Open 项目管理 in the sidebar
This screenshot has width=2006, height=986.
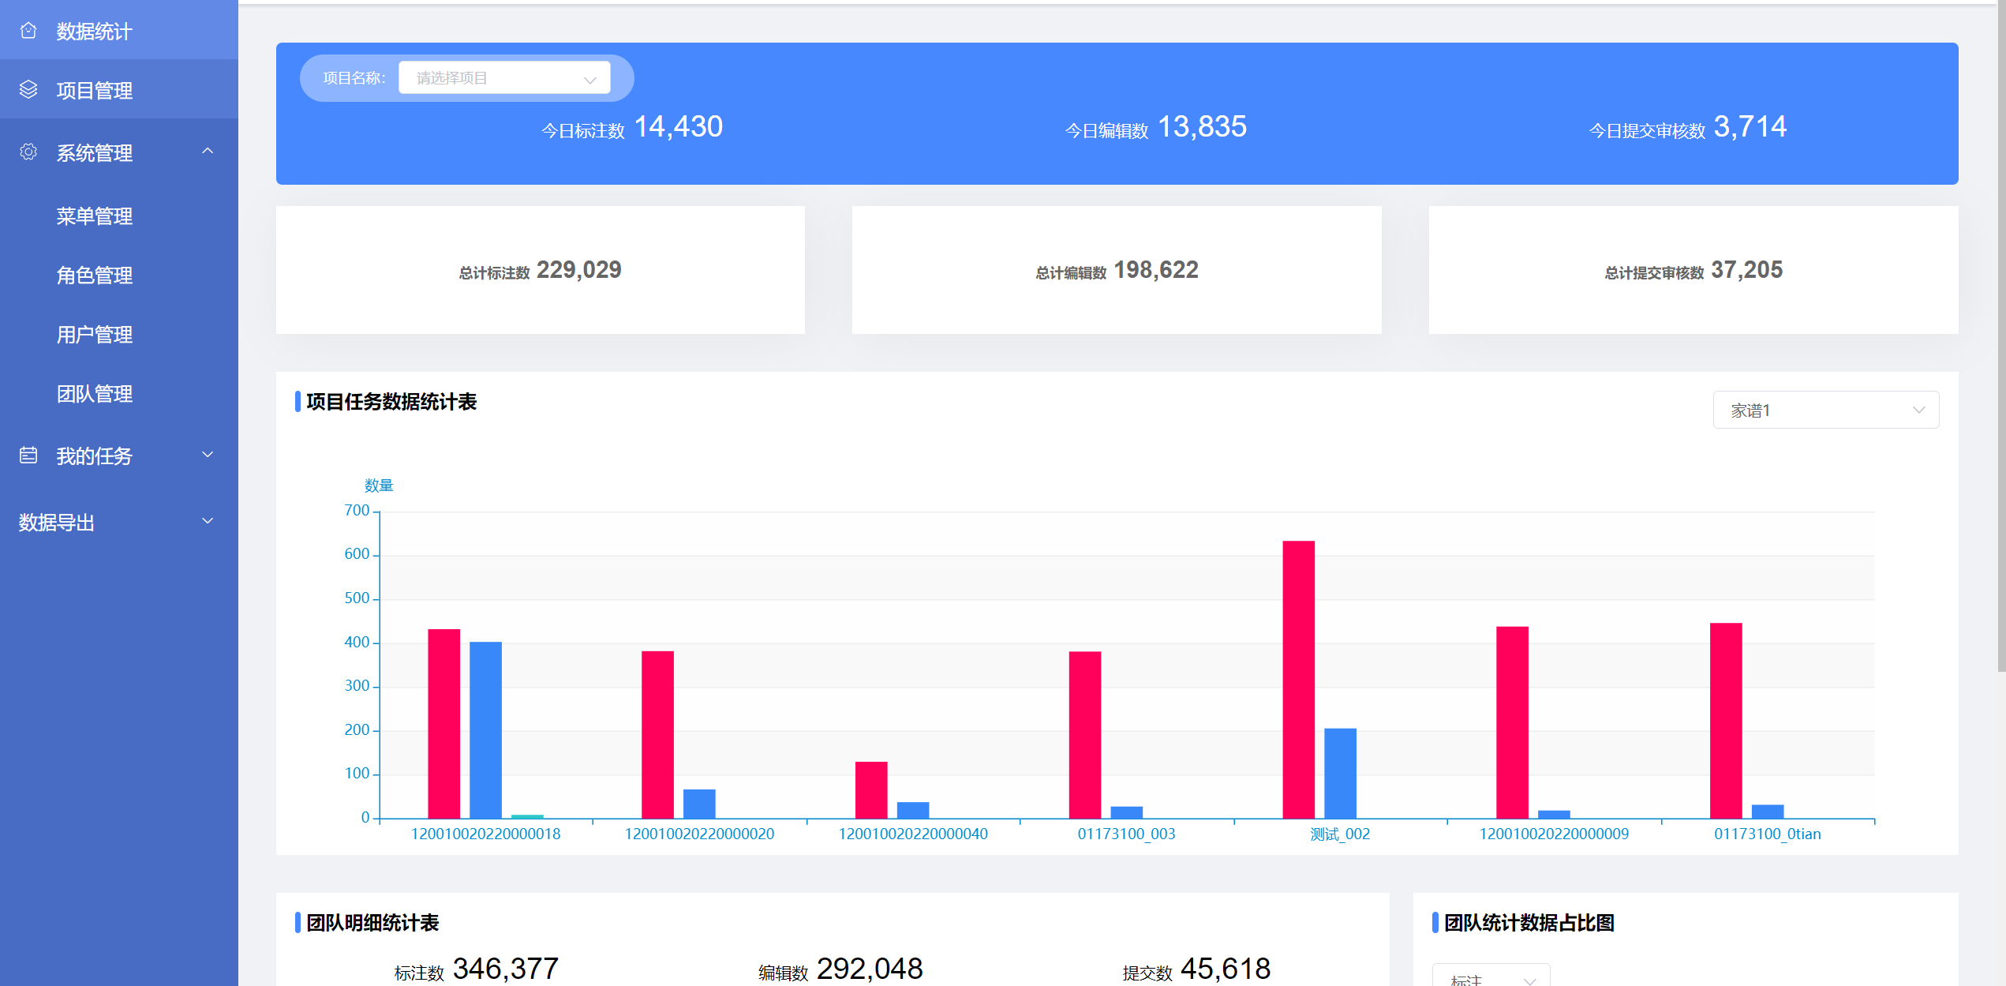point(119,90)
